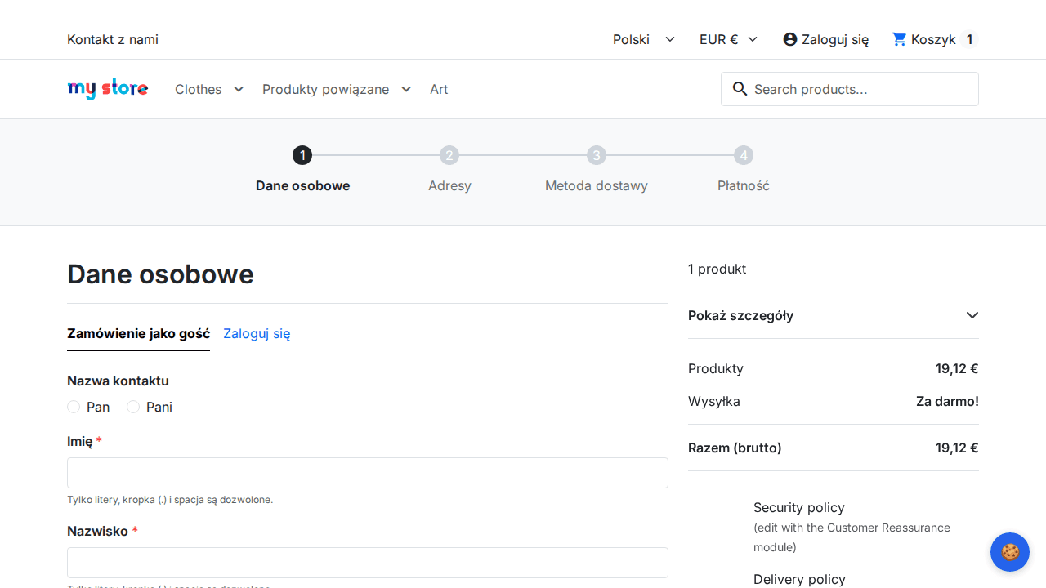Click the Razem (brutto) total label
This screenshot has width=1046, height=588.
point(735,448)
